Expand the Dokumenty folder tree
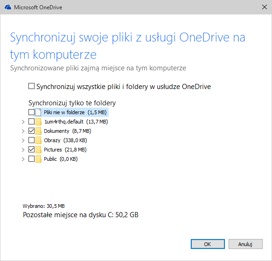 pyautogui.click(x=23, y=131)
